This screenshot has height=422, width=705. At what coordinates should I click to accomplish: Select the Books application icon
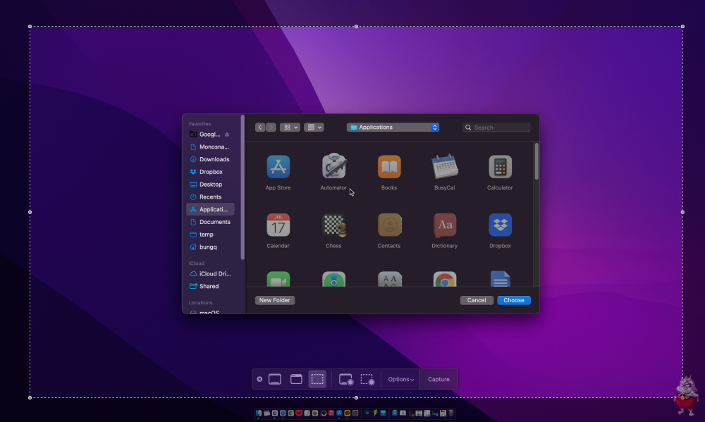(389, 167)
